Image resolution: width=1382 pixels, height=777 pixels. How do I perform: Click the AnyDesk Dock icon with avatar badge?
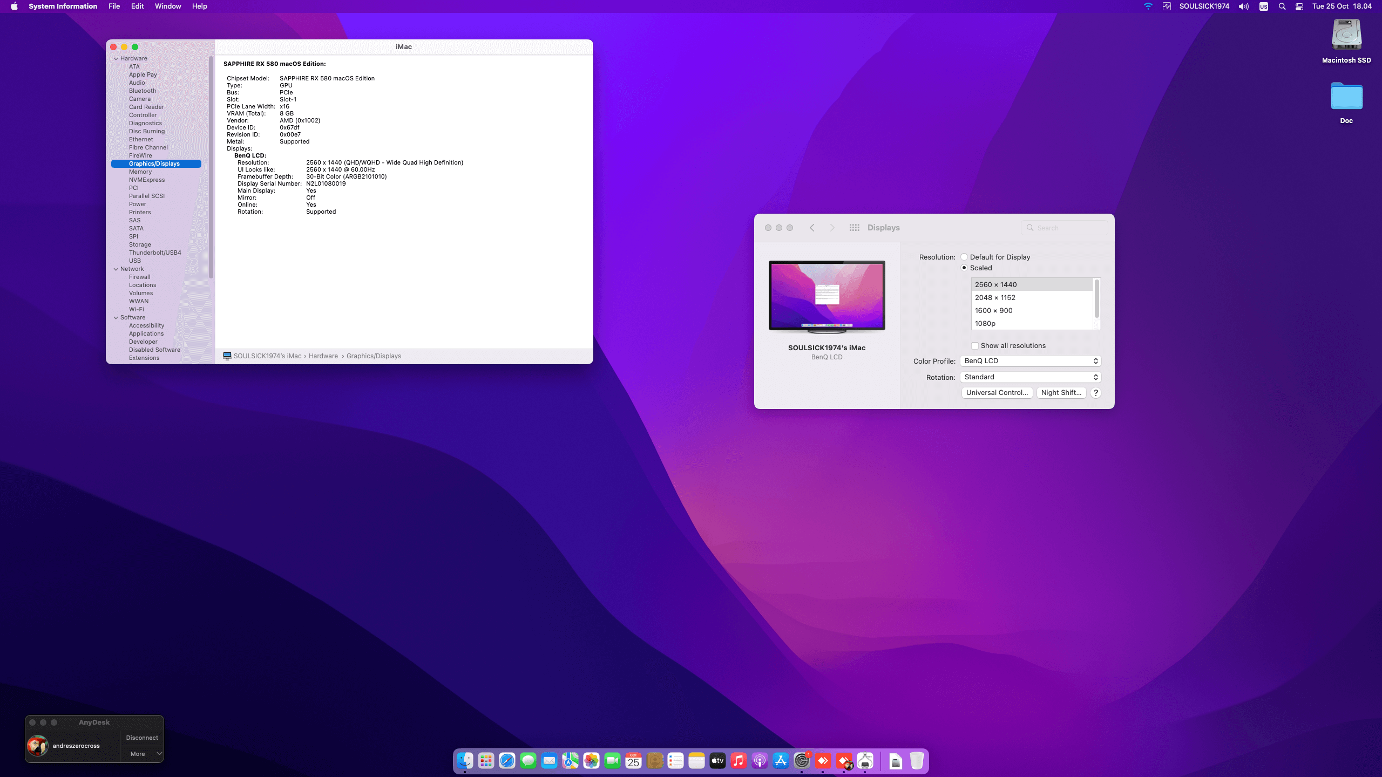pos(844,761)
